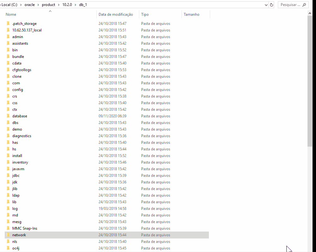
Task: Select the install folder icon
Action: coord(8,156)
